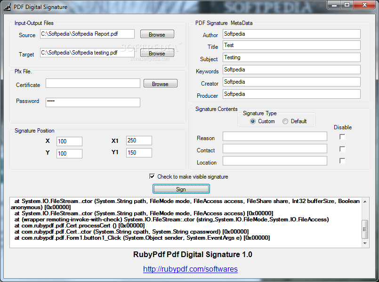The width and height of the screenshot is (379, 282).
Task: Click the Location text field
Action: [275, 161]
